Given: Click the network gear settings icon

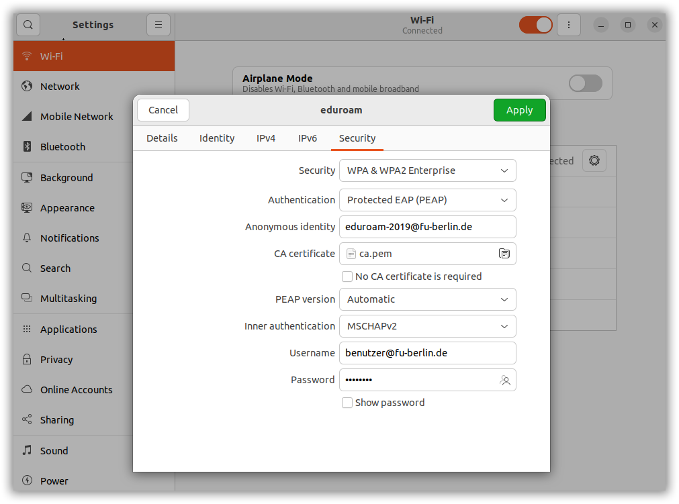Looking at the screenshot, I should [x=594, y=160].
